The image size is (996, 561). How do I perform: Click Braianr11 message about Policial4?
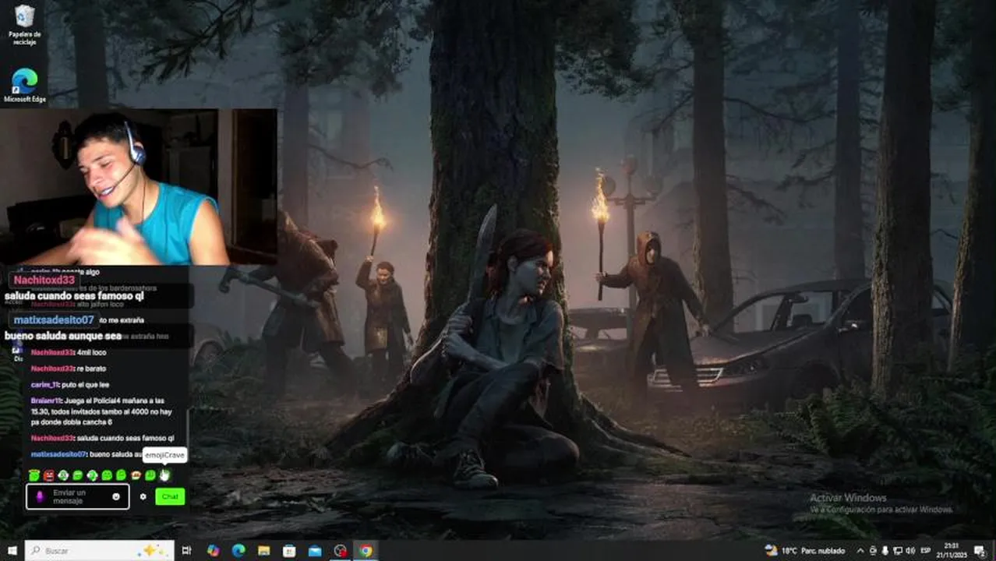102,411
